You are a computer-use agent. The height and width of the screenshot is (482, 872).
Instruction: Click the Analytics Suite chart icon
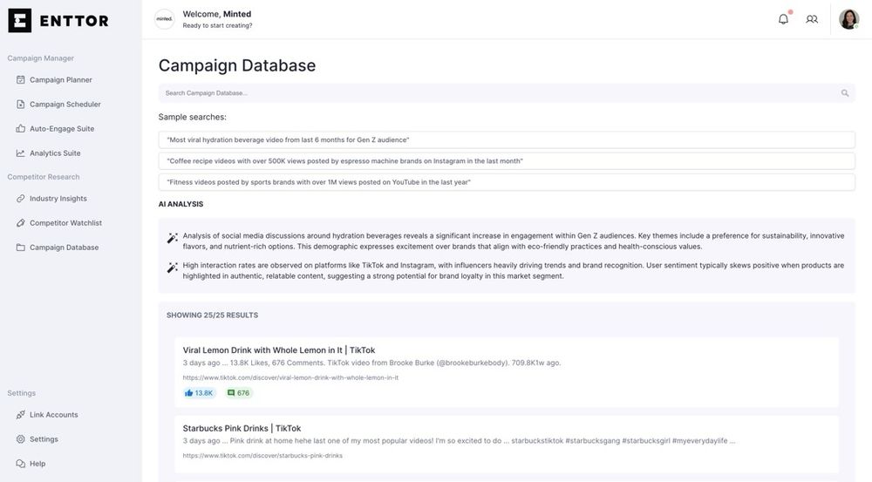coord(21,153)
